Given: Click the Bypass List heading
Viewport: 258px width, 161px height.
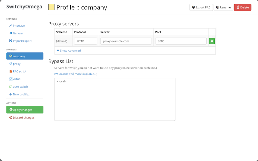Looking at the screenshot, I should pos(61,61).
